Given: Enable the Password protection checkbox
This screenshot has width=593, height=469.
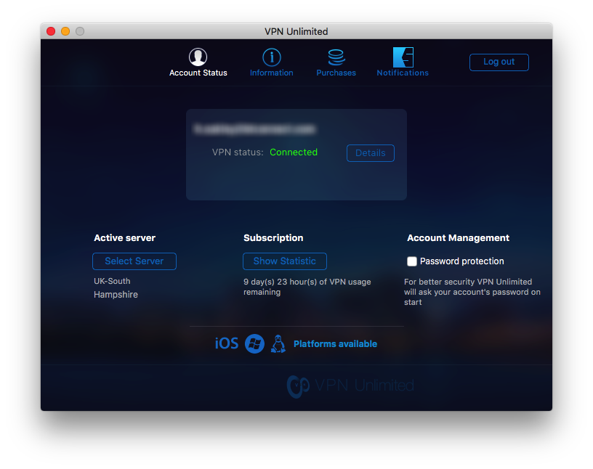Looking at the screenshot, I should 412,261.
